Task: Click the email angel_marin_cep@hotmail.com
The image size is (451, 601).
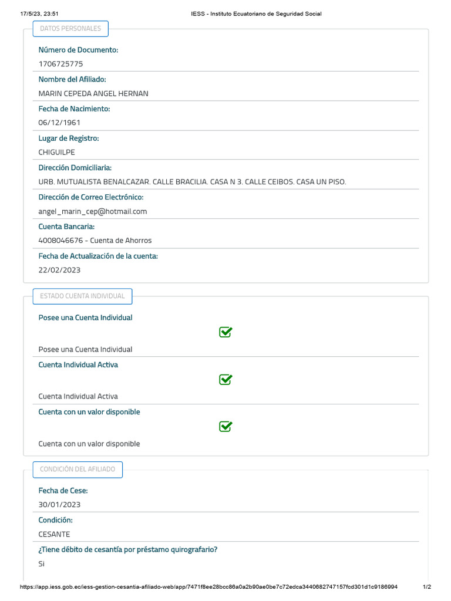Action: click(93, 211)
